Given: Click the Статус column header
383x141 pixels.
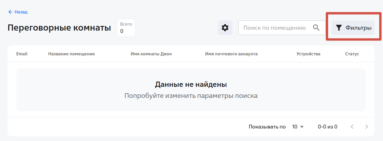Looking at the screenshot, I should point(352,54).
